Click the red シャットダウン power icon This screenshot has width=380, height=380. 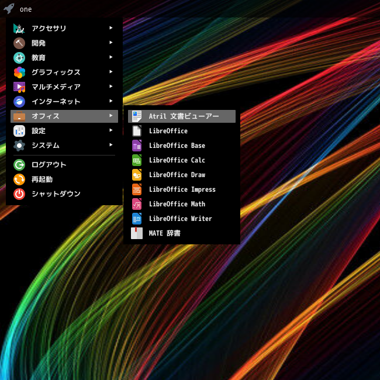[x=19, y=194]
